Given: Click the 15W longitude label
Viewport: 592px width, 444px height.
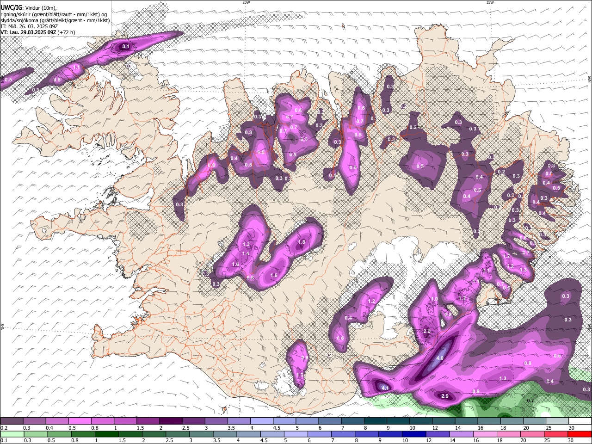Looking at the screenshot, I should tap(489, 2).
